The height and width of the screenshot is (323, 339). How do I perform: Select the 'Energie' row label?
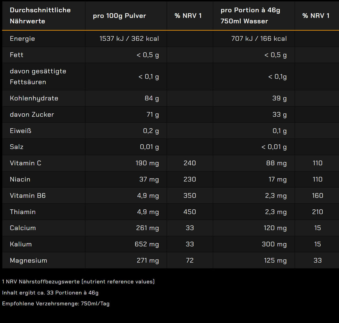(x=22, y=39)
